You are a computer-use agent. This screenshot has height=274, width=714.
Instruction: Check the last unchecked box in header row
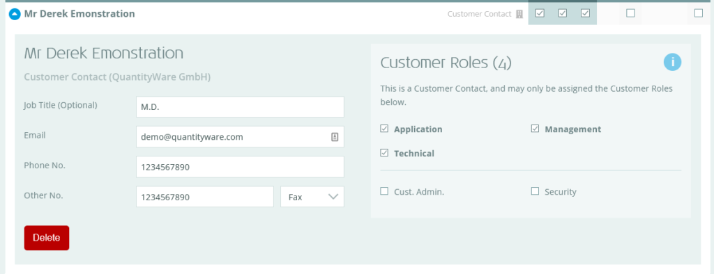click(x=699, y=13)
